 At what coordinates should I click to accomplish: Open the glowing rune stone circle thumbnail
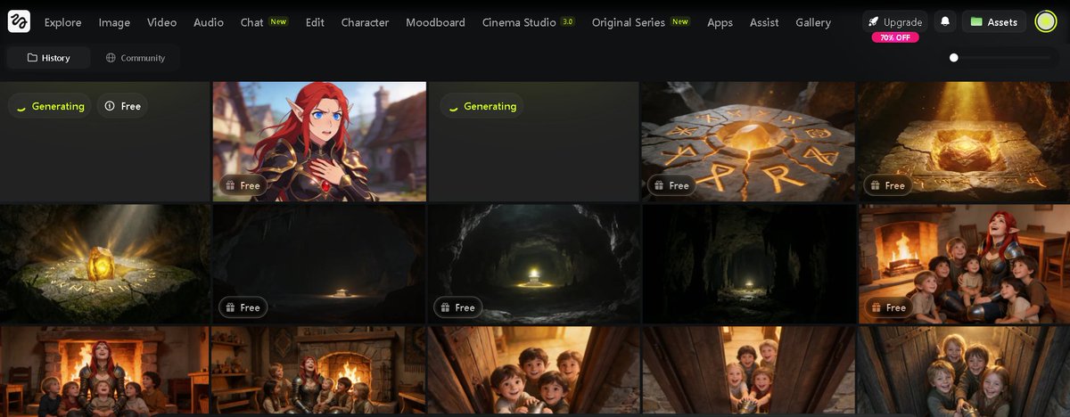coord(747,142)
